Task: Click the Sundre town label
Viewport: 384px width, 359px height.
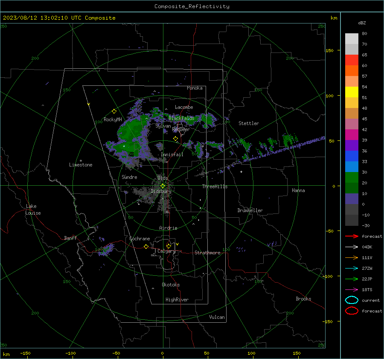Action: point(129,177)
